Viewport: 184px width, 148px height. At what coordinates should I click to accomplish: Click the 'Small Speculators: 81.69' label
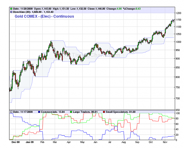[x=120, y=112]
